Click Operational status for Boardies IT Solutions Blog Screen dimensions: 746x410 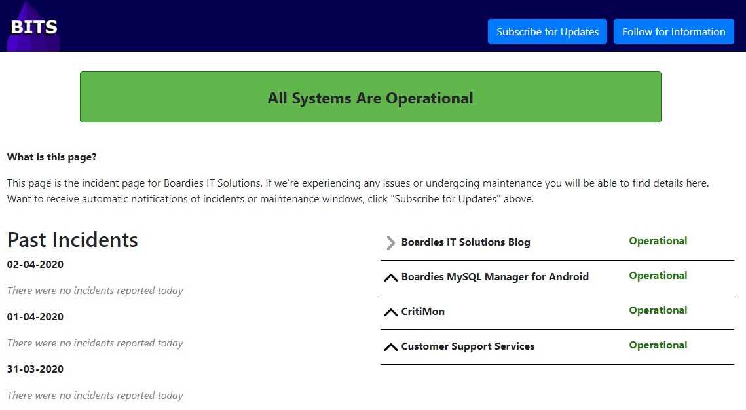(x=658, y=241)
